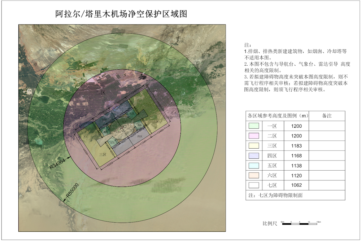Screen dimensions: 361x241
Task: Select the map title 阿拉尔/塔里木机场净空保护区域图
Action: coord(121,14)
